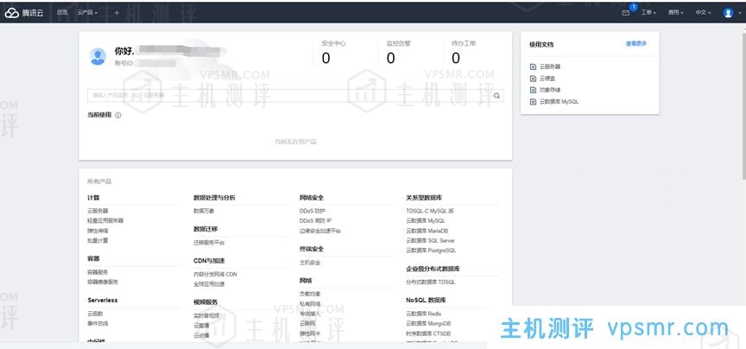Open 轻量应用服务器 product

pyautogui.click(x=105, y=220)
